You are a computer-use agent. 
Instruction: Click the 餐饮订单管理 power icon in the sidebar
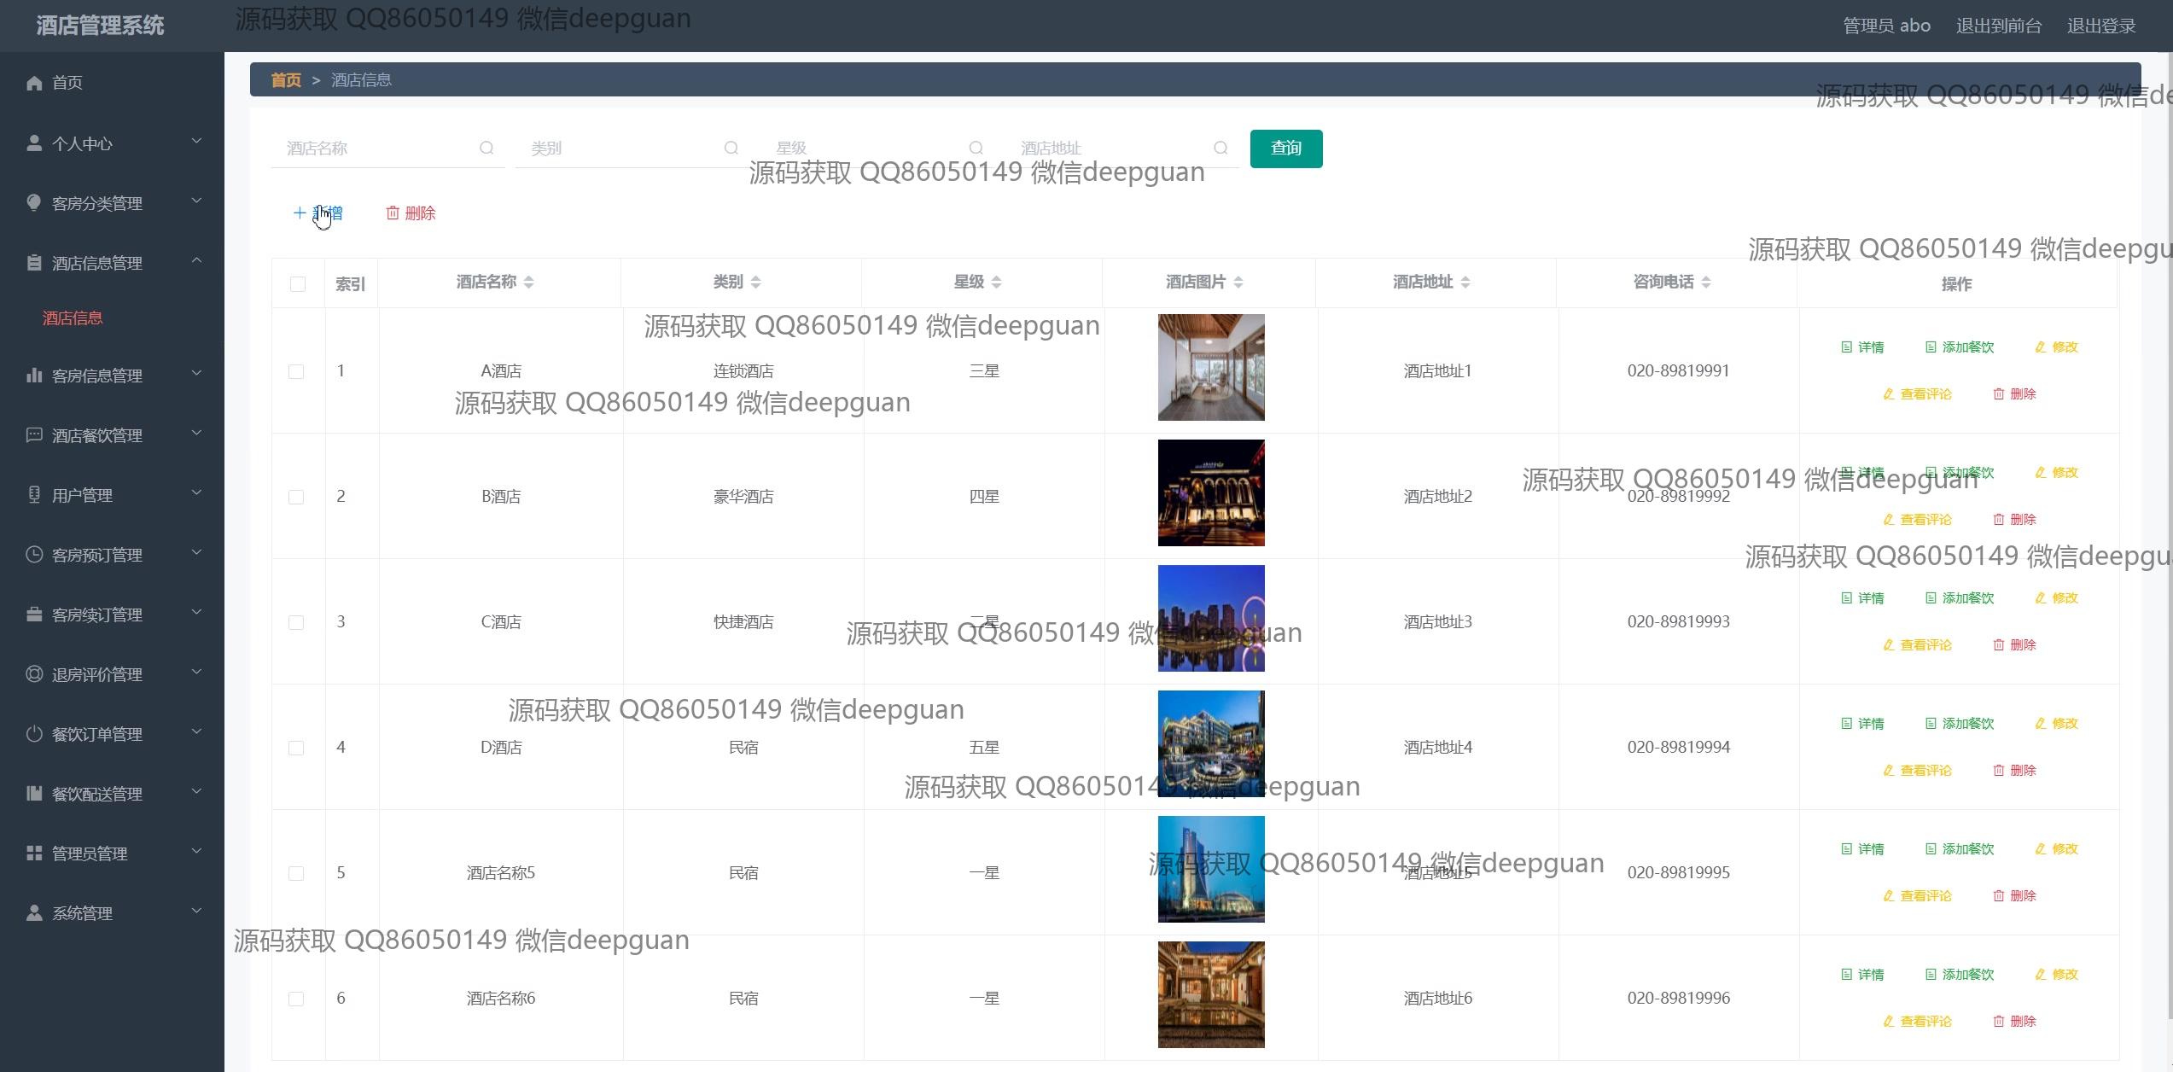pos(34,734)
